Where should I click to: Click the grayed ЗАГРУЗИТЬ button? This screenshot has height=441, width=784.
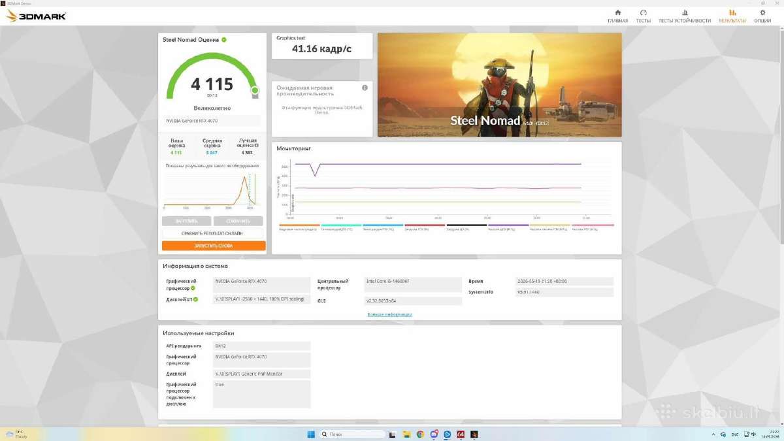click(x=186, y=221)
